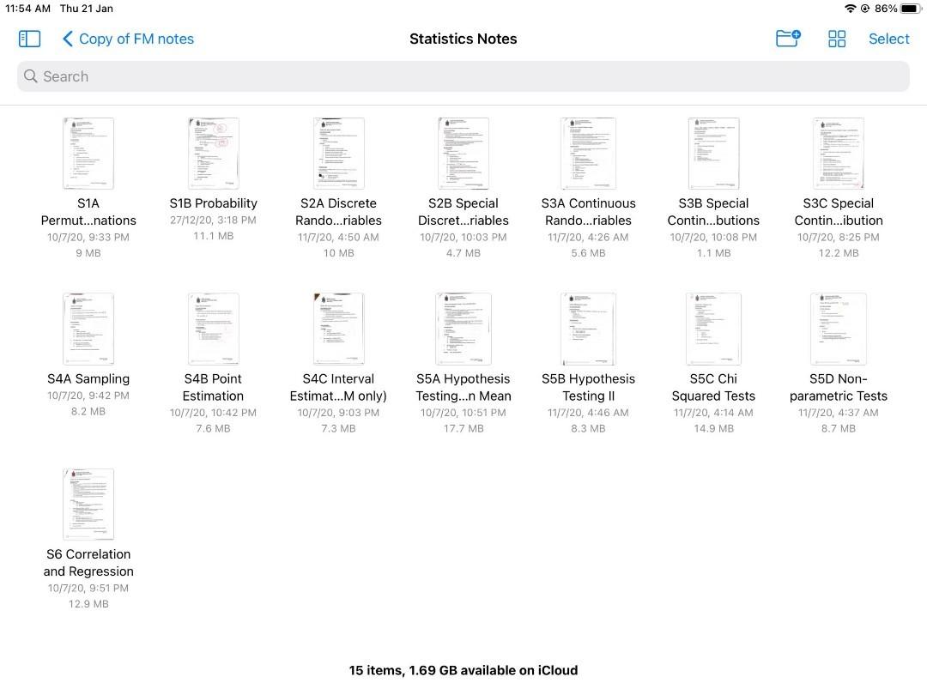Tap the Select button
The image size is (927, 695).
[888, 39]
